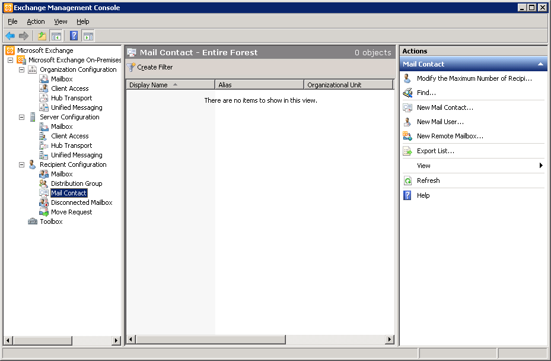Collapse the Mail Contact actions section arrow
551x361 pixels.
(x=540, y=64)
